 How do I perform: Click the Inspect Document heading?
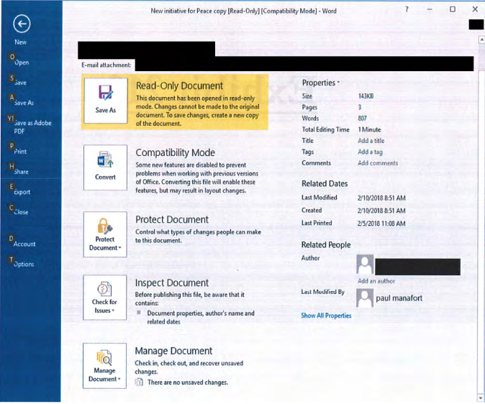tap(172, 283)
